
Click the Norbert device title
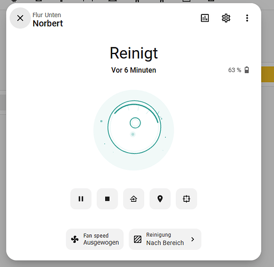coord(48,23)
